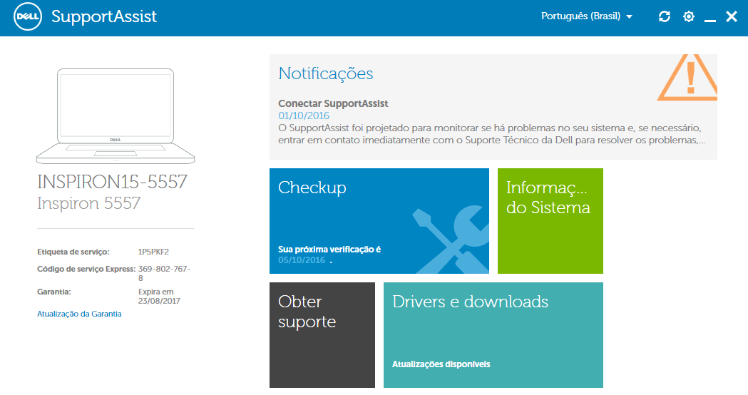This screenshot has height=395, width=748.
Task: Click the Etiqueta de serviço label
Action: 73,252
